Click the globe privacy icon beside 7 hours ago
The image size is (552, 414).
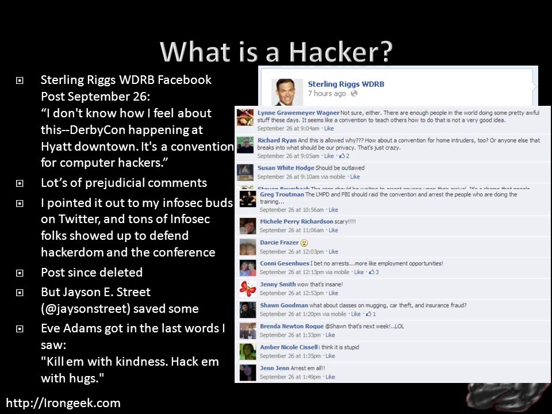pos(354,93)
